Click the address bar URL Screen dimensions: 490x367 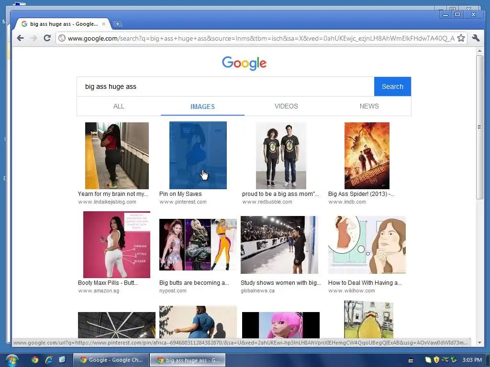pos(261,38)
